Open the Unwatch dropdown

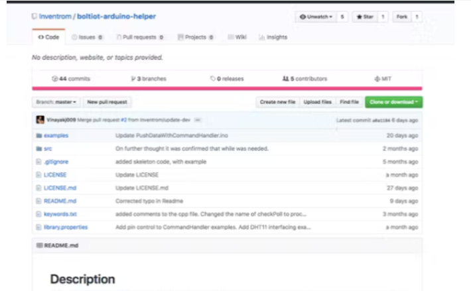[316, 17]
